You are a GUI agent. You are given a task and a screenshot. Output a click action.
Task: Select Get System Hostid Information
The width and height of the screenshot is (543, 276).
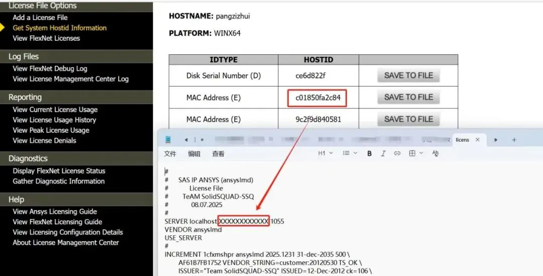59,28
